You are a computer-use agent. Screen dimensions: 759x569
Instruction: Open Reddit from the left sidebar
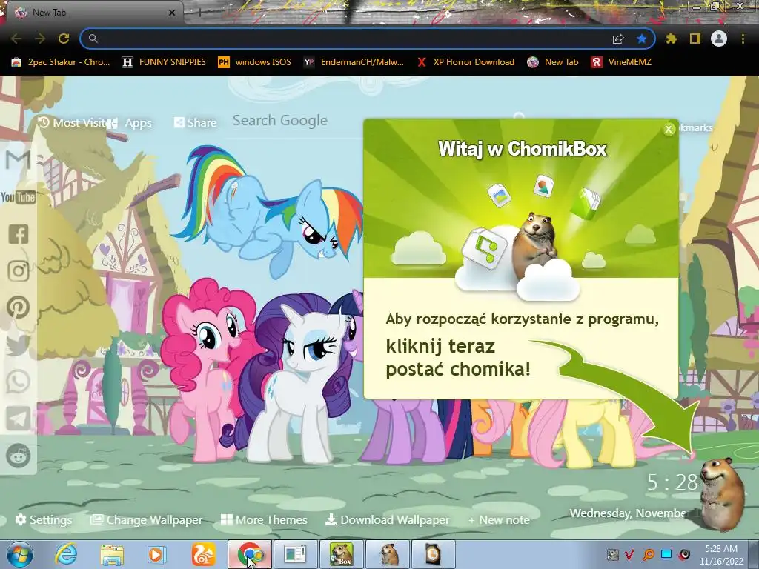(19, 456)
